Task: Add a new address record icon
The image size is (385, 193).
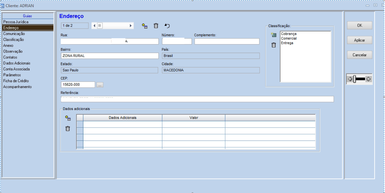Action: pyautogui.click(x=145, y=26)
